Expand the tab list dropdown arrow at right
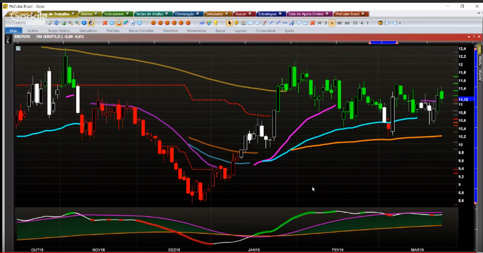The height and width of the screenshot is (253, 483). click(x=479, y=13)
